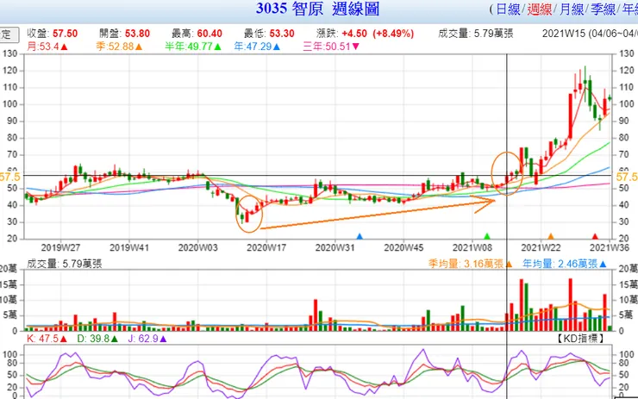638x399 pixels.
Task: Click the 年均量 2.46萬張 label
Action: [565, 264]
